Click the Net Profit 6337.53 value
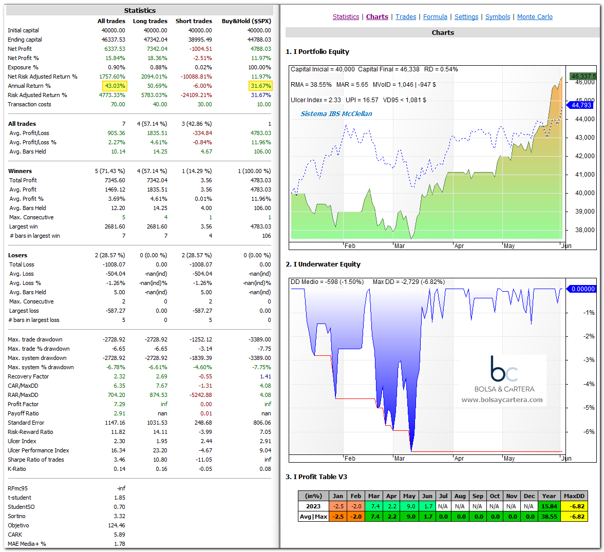604x552 pixels. click(115, 49)
